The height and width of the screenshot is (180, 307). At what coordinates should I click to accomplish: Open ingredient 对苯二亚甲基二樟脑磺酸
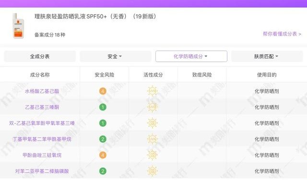click(42, 171)
